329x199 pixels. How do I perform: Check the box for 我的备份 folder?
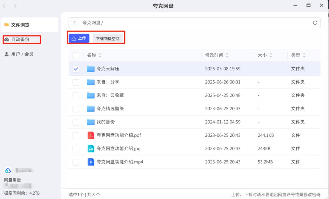(x=76, y=122)
